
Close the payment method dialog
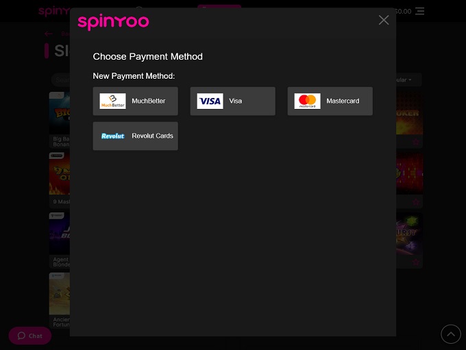(384, 20)
